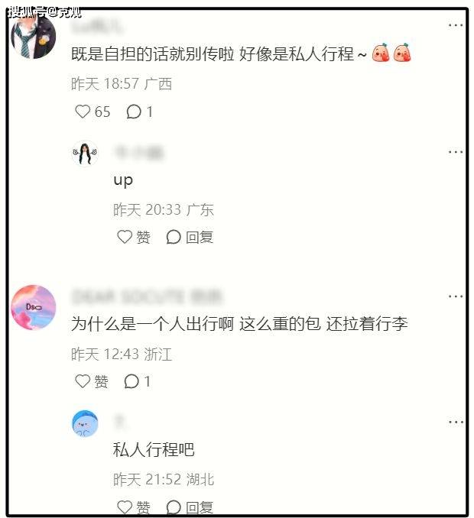Open the pink Dso avatar profile
Screen dimensions: 474x518
[x=34, y=307]
